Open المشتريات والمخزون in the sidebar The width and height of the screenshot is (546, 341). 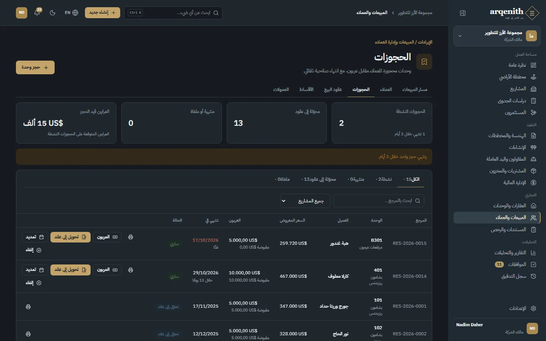coord(497,171)
